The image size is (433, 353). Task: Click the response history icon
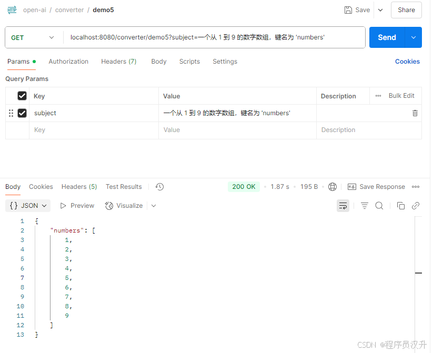159,187
